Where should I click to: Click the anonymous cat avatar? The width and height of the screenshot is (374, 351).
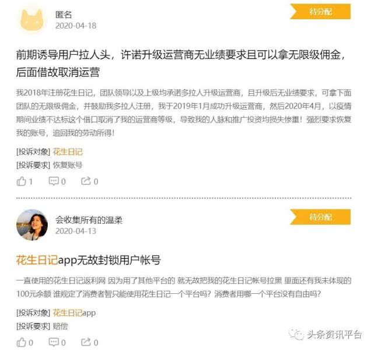pos(32,20)
